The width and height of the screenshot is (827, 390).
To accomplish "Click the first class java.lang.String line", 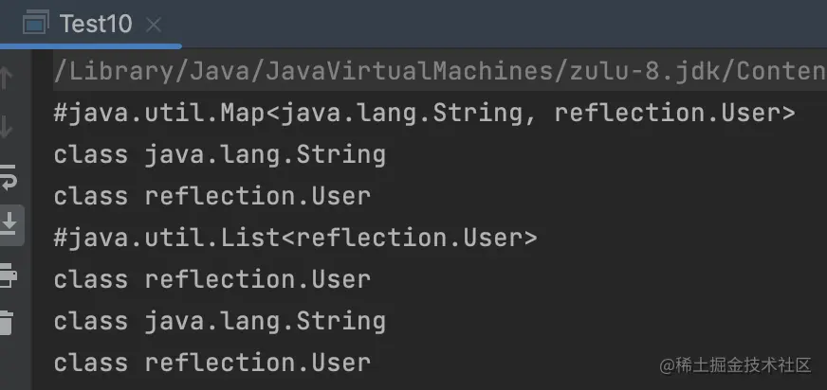I will [x=220, y=155].
